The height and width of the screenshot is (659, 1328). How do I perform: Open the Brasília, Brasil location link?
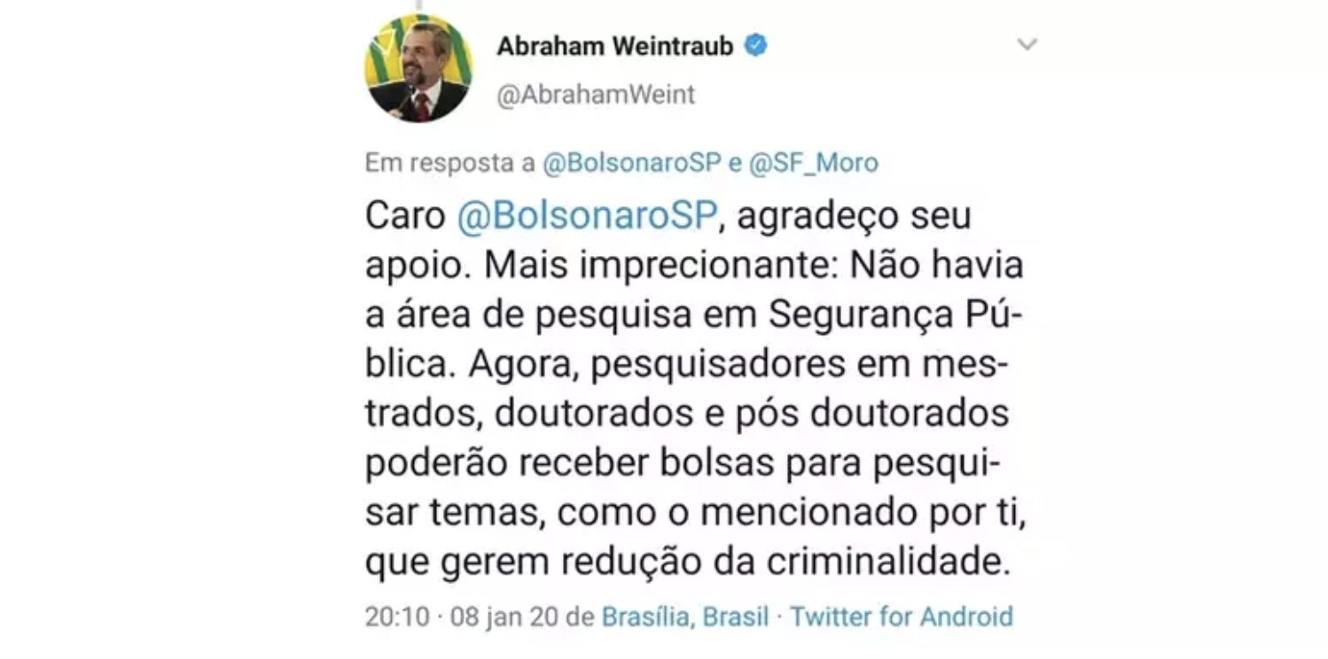[685, 616]
